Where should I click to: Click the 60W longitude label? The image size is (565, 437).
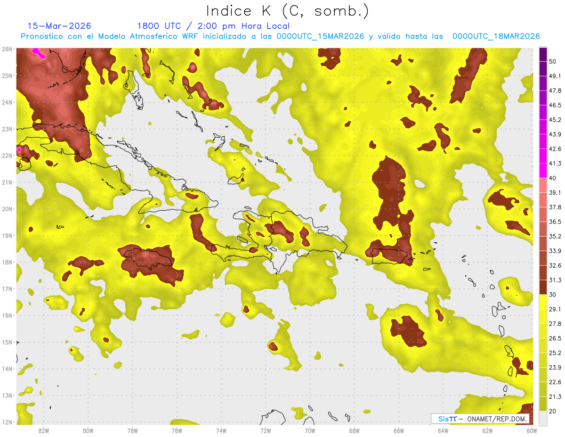pos(532,430)
